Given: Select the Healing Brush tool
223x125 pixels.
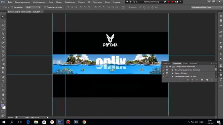Looking at the screenshot, I should coord(3,42).
